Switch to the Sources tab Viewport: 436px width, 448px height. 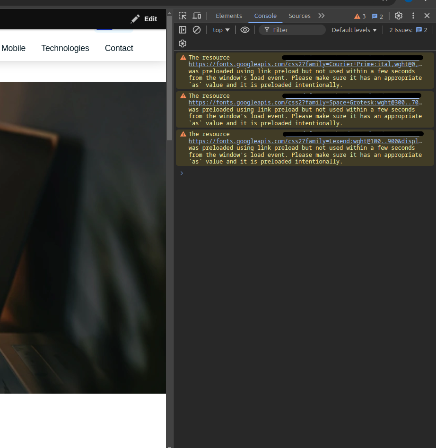pos(299,16)
